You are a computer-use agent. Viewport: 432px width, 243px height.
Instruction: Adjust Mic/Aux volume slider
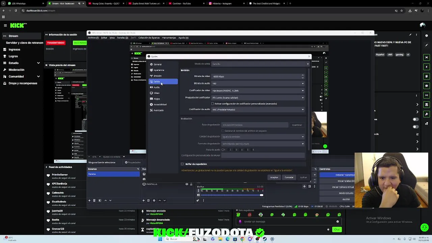tap(232, 195)
